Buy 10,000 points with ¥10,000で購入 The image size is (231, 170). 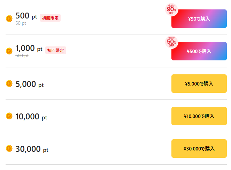pos(199,116)
